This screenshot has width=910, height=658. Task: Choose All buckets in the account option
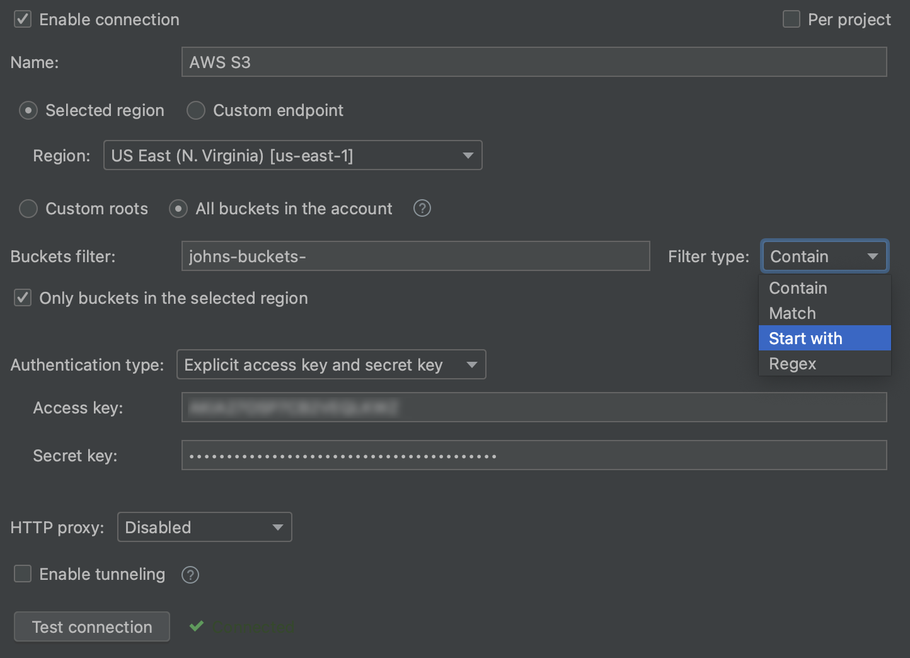178,209
